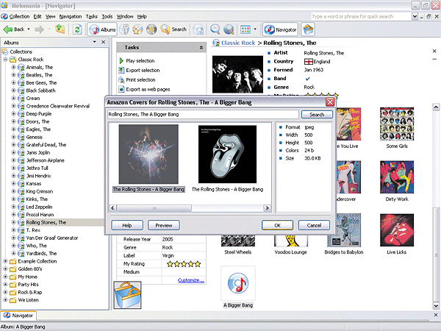The width and height of the screenshot is (441, 331).
Task: Click the Preview button in dialog
Action: click(163, 225)
